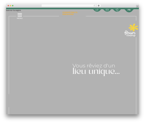Click the yellow minimize window button
The width and height of the screenshot is (145, 123).
point(10,6)
